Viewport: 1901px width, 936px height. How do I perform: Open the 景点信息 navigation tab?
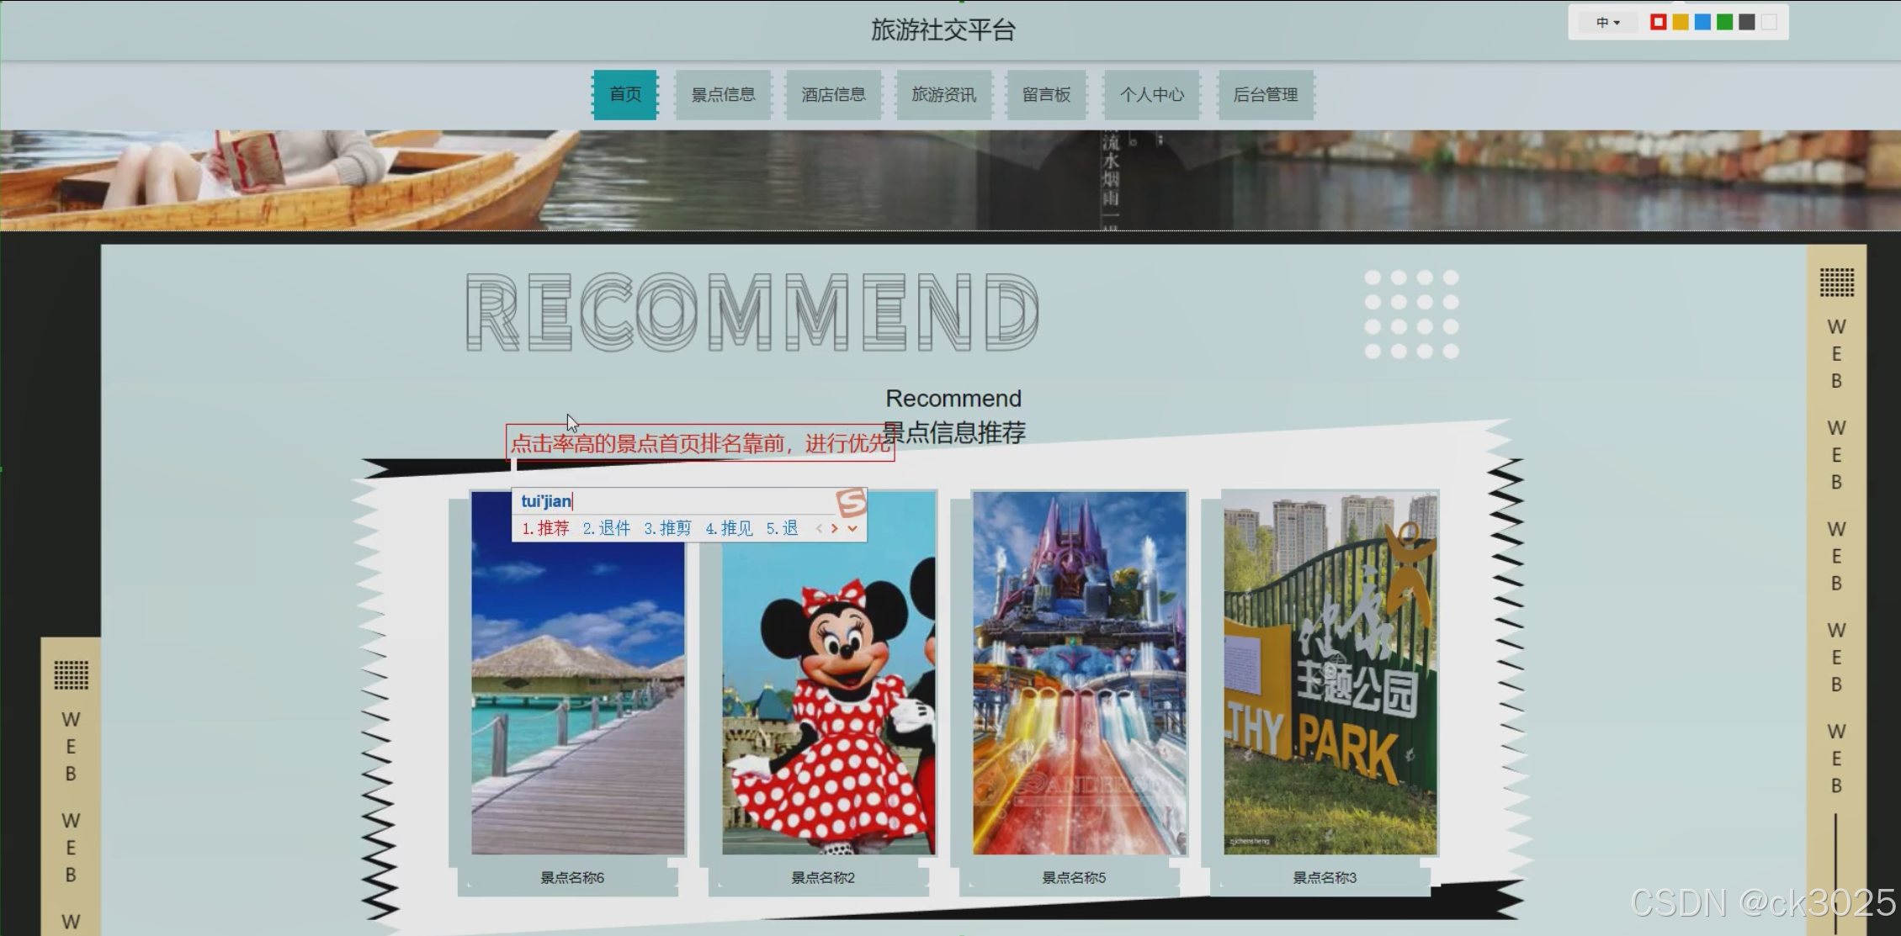point(723,95)
